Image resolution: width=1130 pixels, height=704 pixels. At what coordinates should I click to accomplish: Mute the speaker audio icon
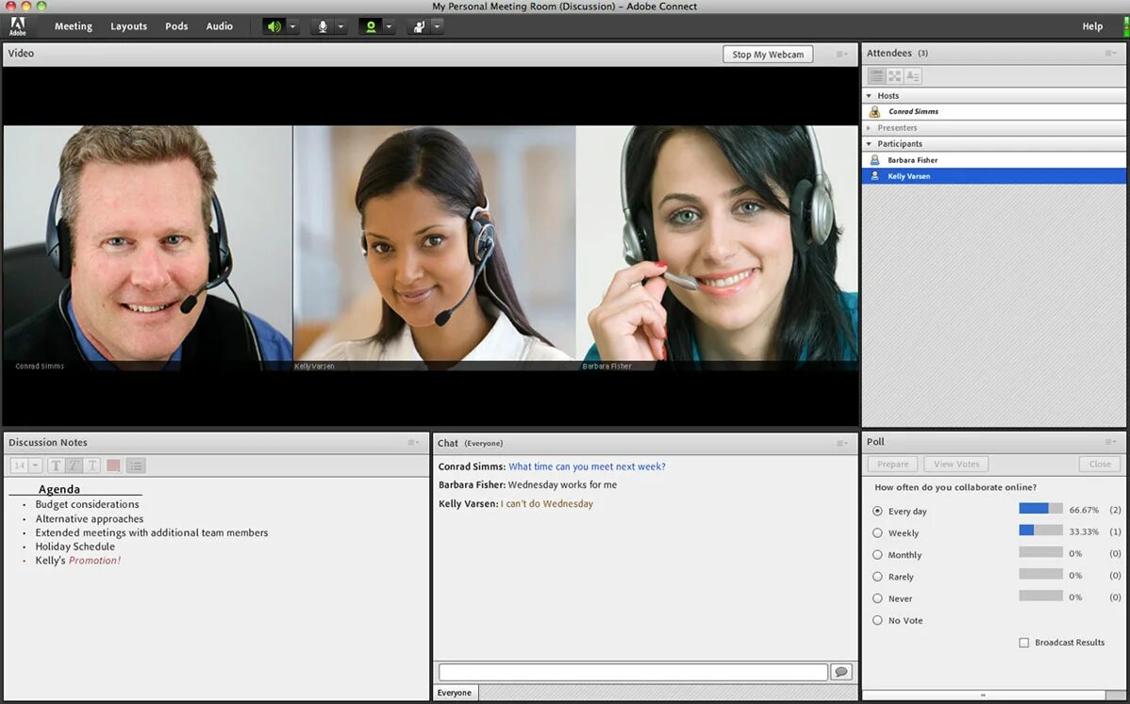[274, 25]
